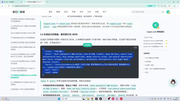The height and width of the screenshot is (101, 180).
Task: Open sidebar article about vLLM安装
Action: (23, 27)
